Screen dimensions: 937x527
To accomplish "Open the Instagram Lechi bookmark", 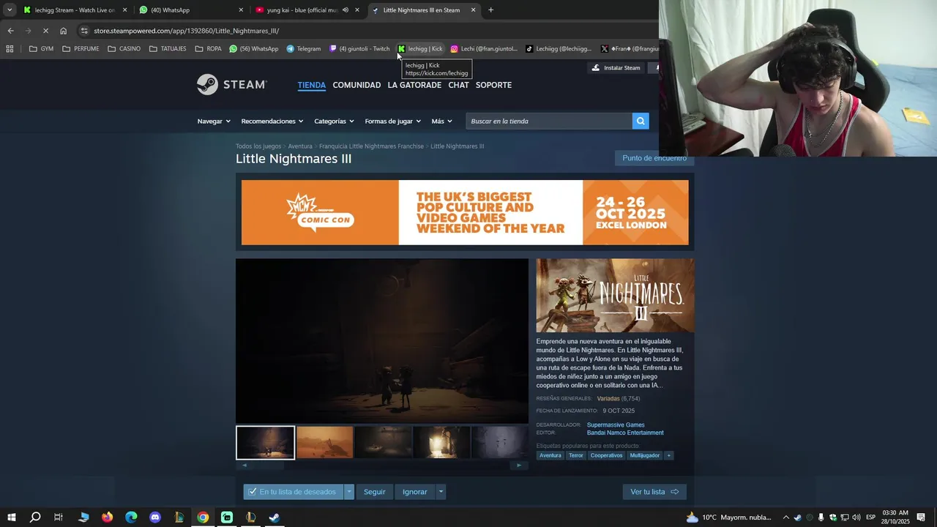I will (484, 49).
